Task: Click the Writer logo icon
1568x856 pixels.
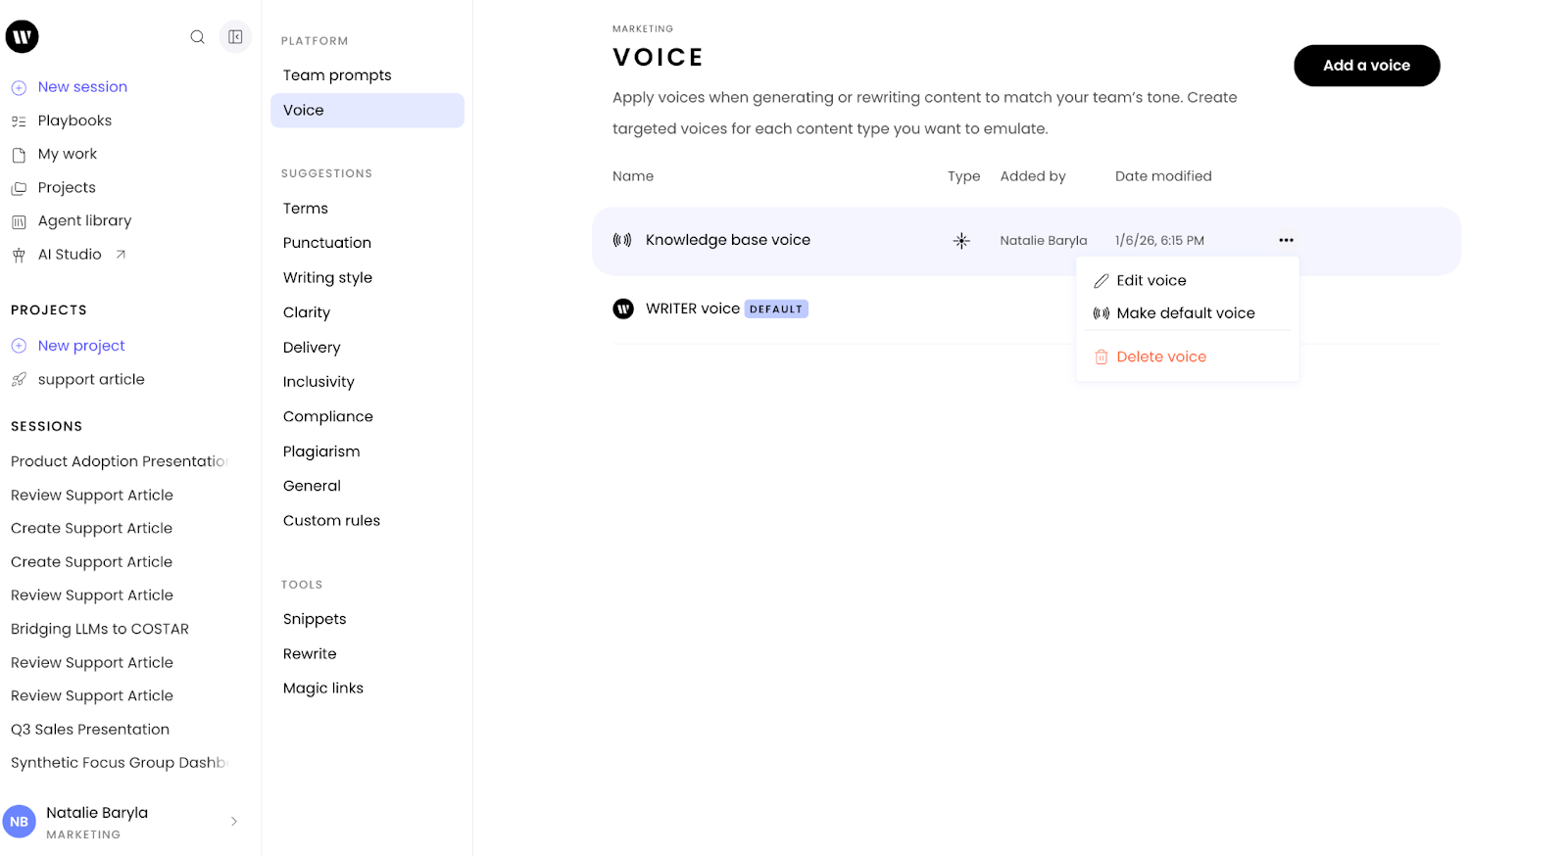Action: (x=23, y=37)
